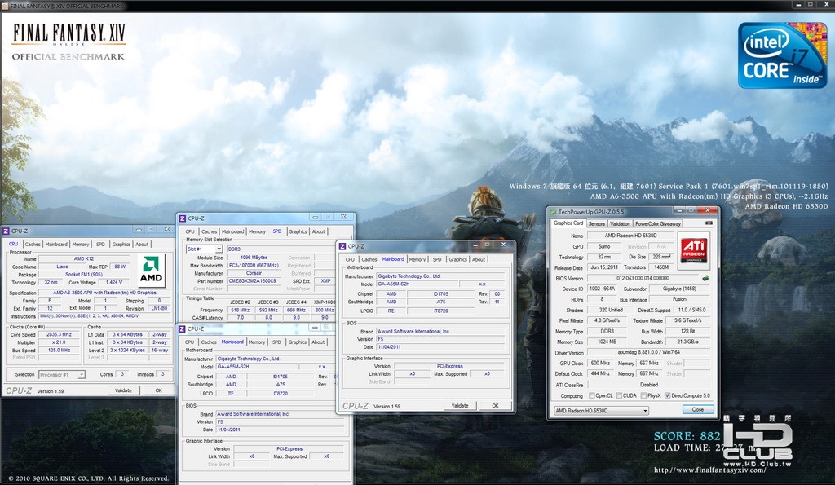Click Validate in the leftmost CPU-Z window

tap(123, 390)
